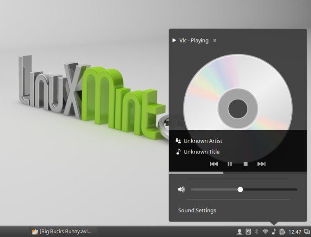This screenshot has width=311, height=237.
Task: Click the Unknown Title label
Action: click(x=202, y=152)
